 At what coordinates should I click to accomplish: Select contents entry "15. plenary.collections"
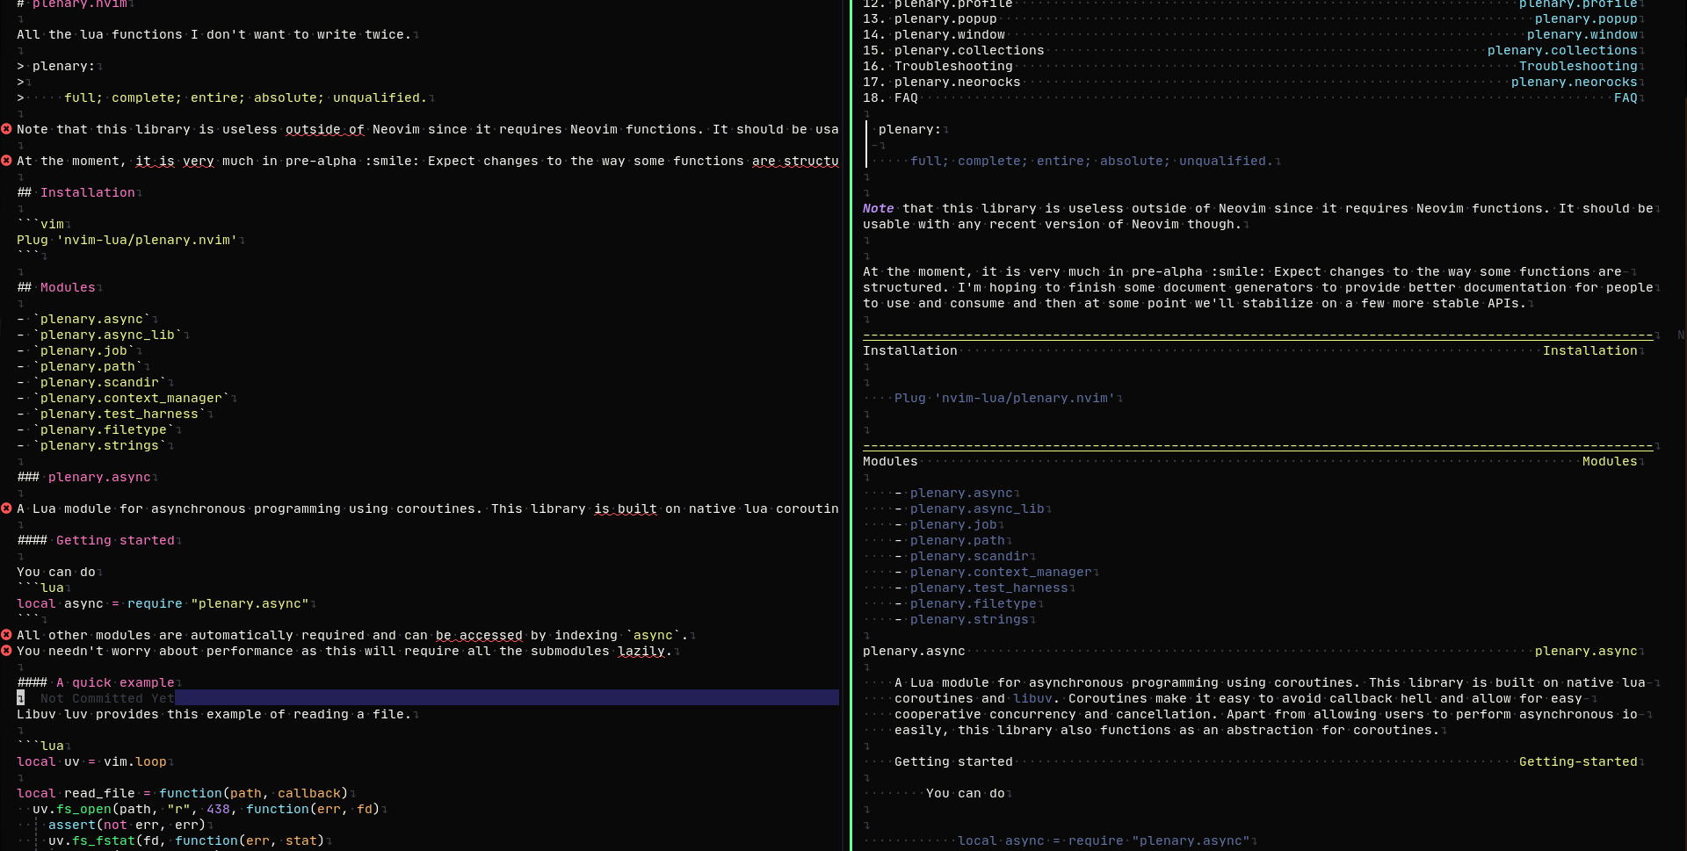pos(953,50)
